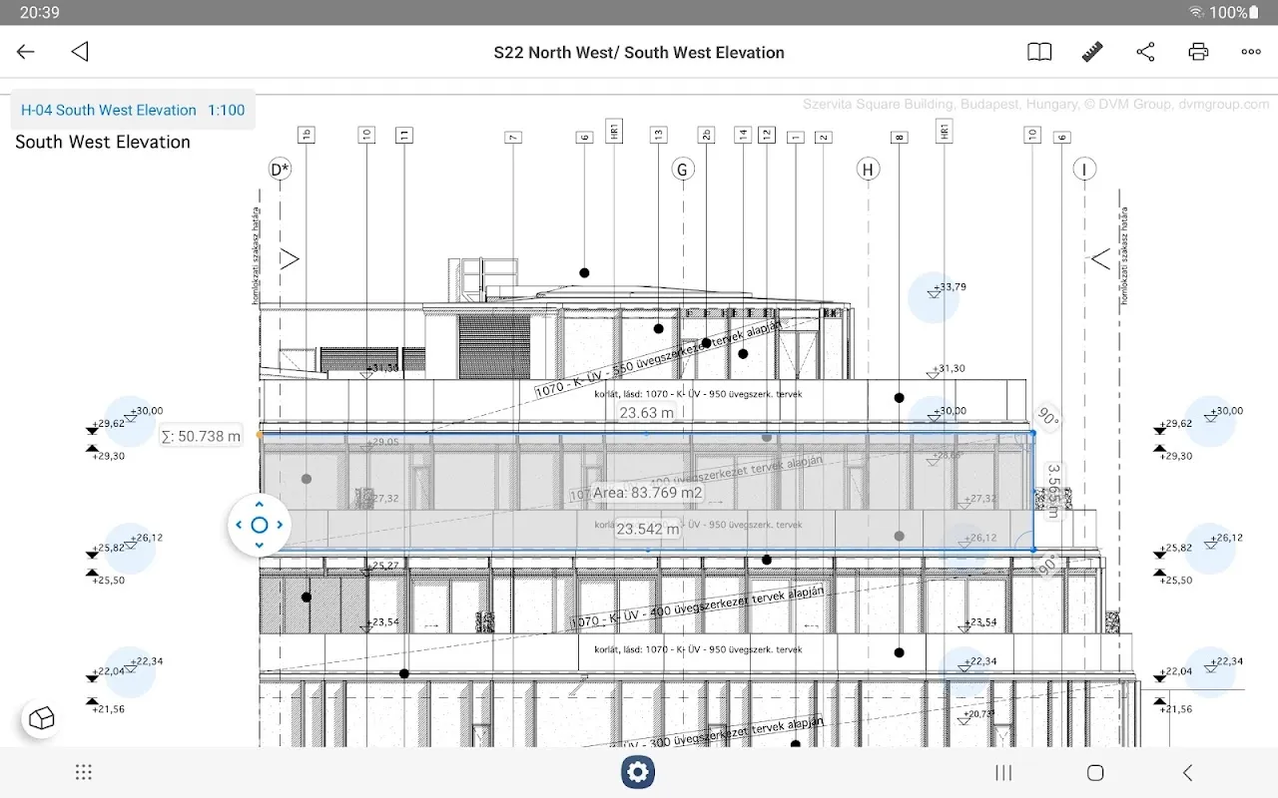Tap the print icon
This screenshot has width=1278, height=798.
point(1198,52)
